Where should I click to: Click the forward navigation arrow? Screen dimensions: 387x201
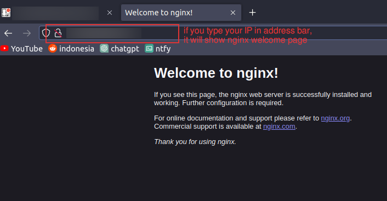[27, 33]
